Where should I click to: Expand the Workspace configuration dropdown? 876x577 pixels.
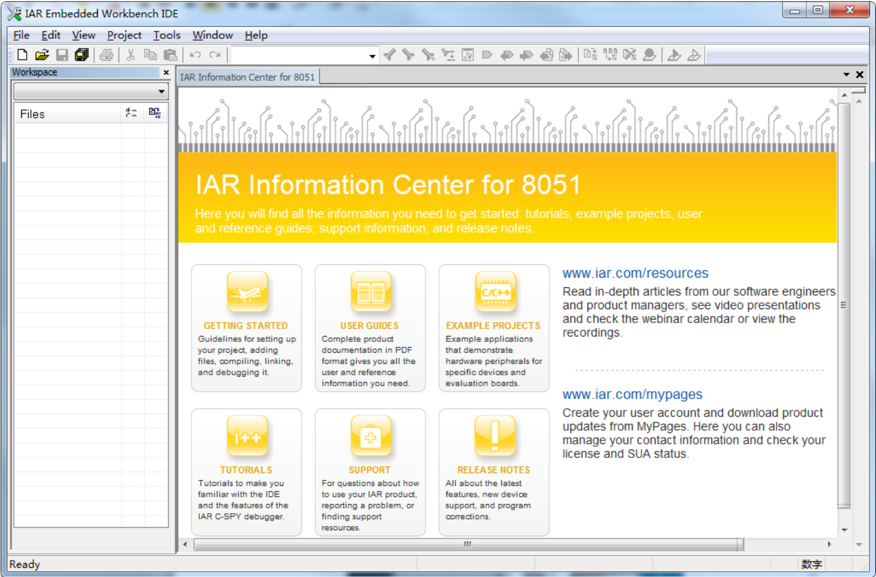162,92
